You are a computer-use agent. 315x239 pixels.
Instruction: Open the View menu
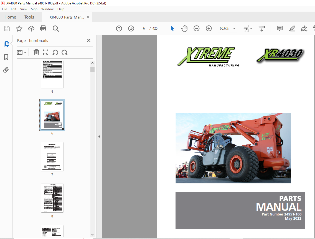24,9
